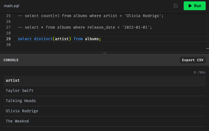Click the save file icon
The image size is (209, 131).
[x=176, y=6]
